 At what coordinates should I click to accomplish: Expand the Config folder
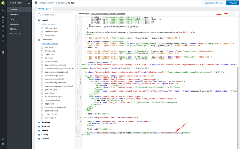(x=44, y=135)
